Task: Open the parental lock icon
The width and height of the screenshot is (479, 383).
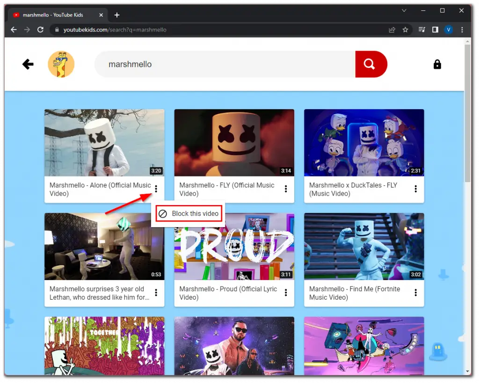Action: [x=437, y=64]
